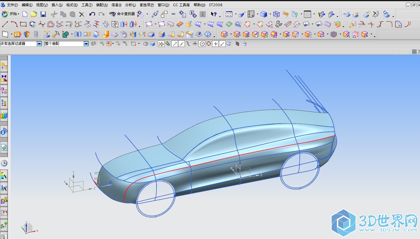Select the Wireframe cube display icon
The height and width of the screenshot is (239, 420).
tap(276, 14)
